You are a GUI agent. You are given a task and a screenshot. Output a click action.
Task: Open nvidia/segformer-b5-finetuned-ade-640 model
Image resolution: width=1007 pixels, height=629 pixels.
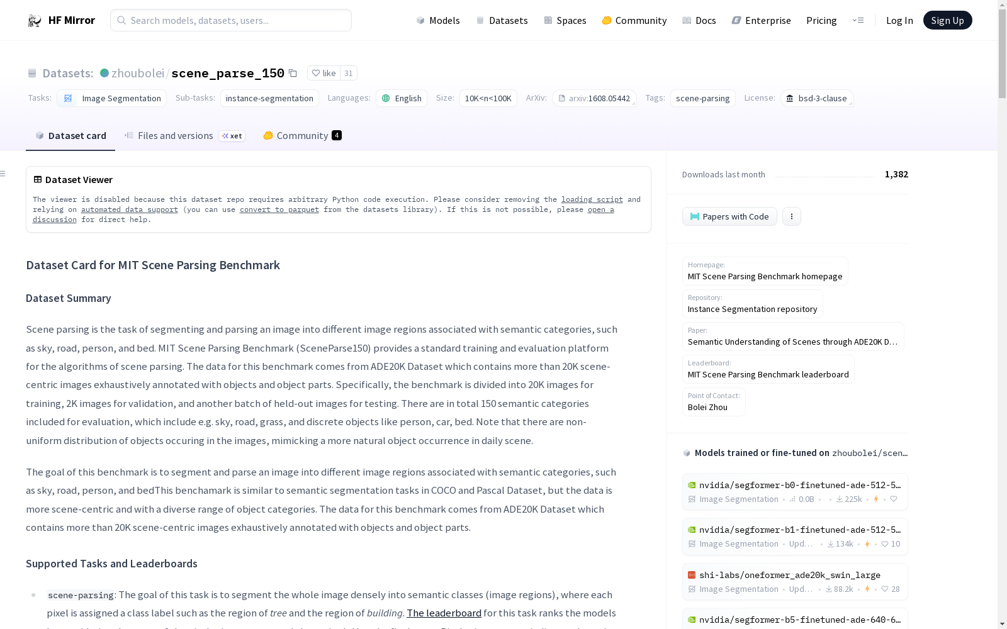click(x=795, y=619)
